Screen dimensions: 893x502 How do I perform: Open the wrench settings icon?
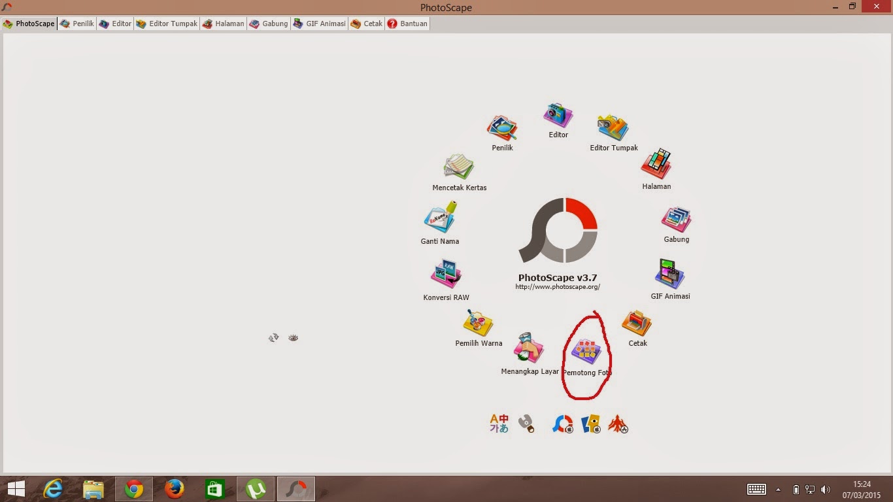click(x=526, y=424)
